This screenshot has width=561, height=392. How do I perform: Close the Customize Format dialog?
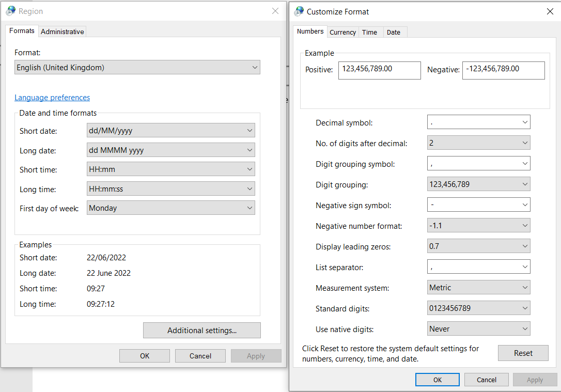tap(550, 11)
